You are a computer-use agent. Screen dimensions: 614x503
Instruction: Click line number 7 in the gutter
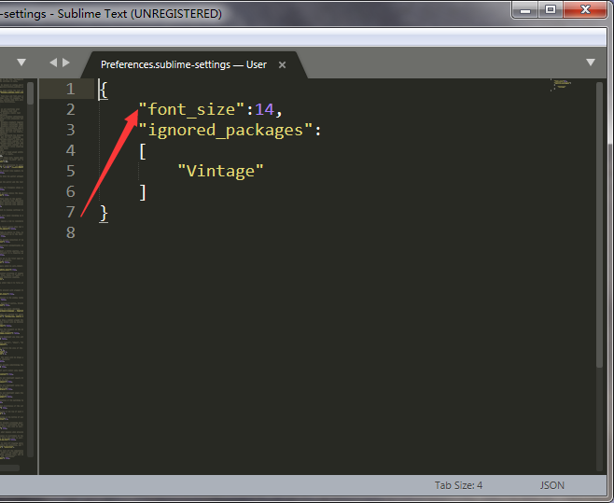click(x=71, y=212)
